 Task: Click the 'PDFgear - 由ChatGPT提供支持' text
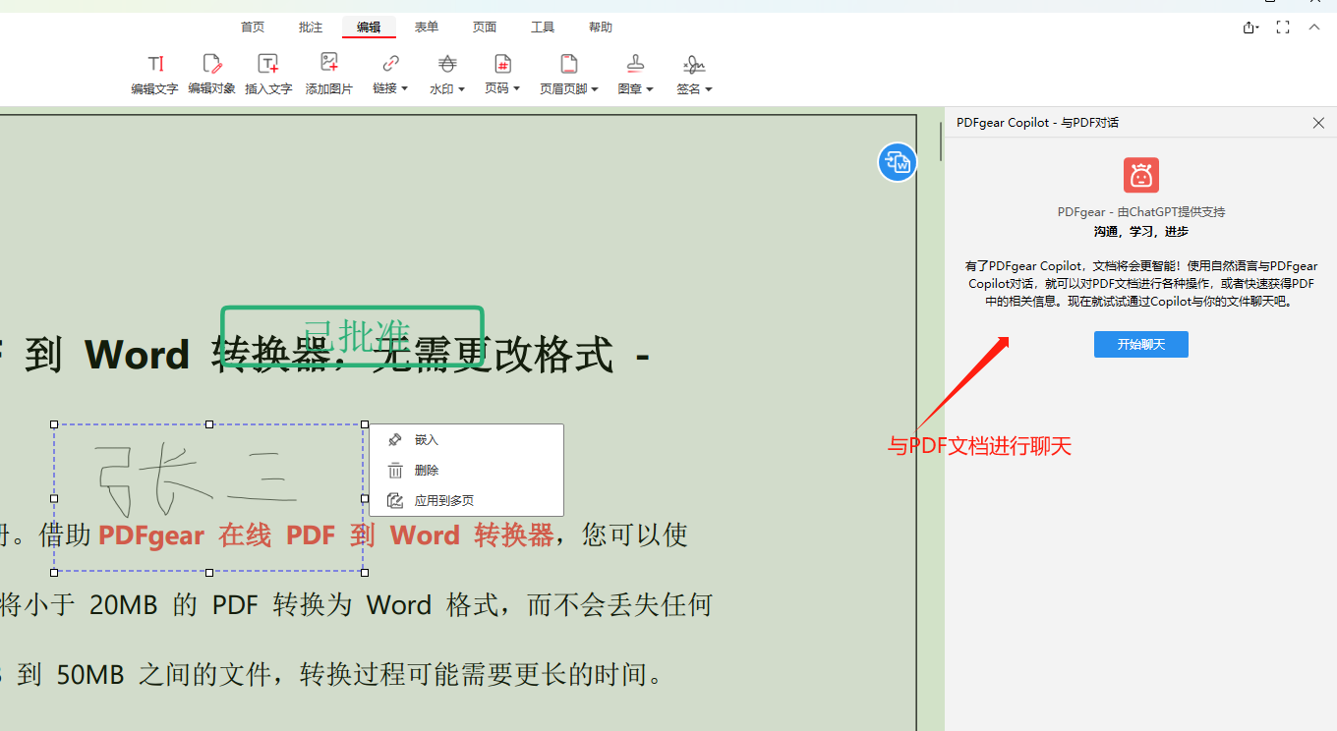pos(1141,211)
